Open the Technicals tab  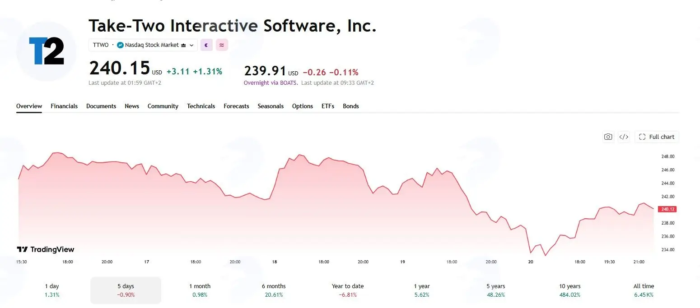pos(201,106)
